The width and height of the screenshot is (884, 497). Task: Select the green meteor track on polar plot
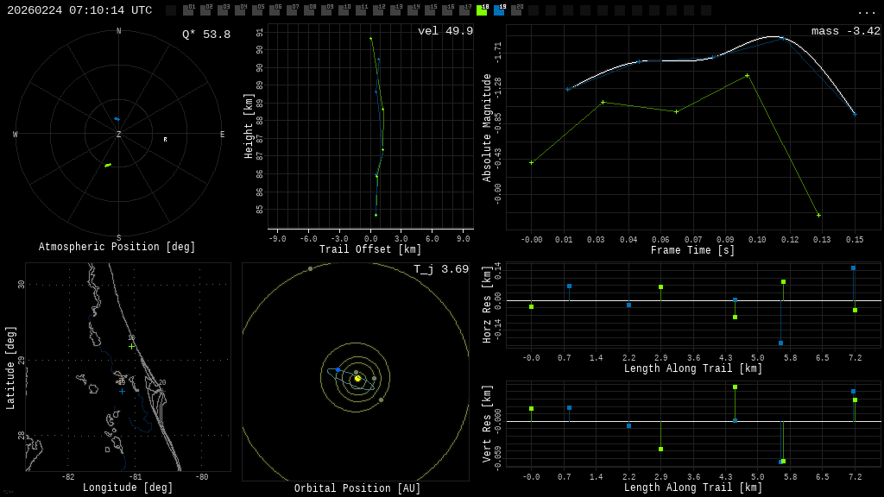[x=108, y=165]
